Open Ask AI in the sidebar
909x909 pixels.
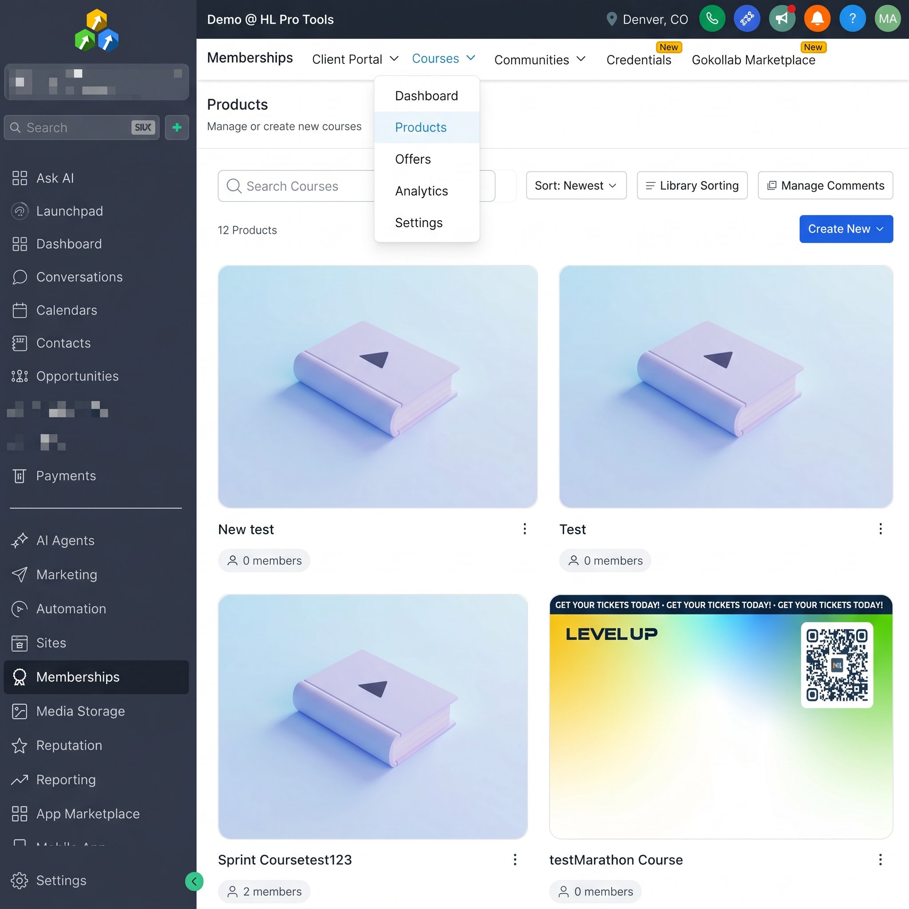click(55, 178)
